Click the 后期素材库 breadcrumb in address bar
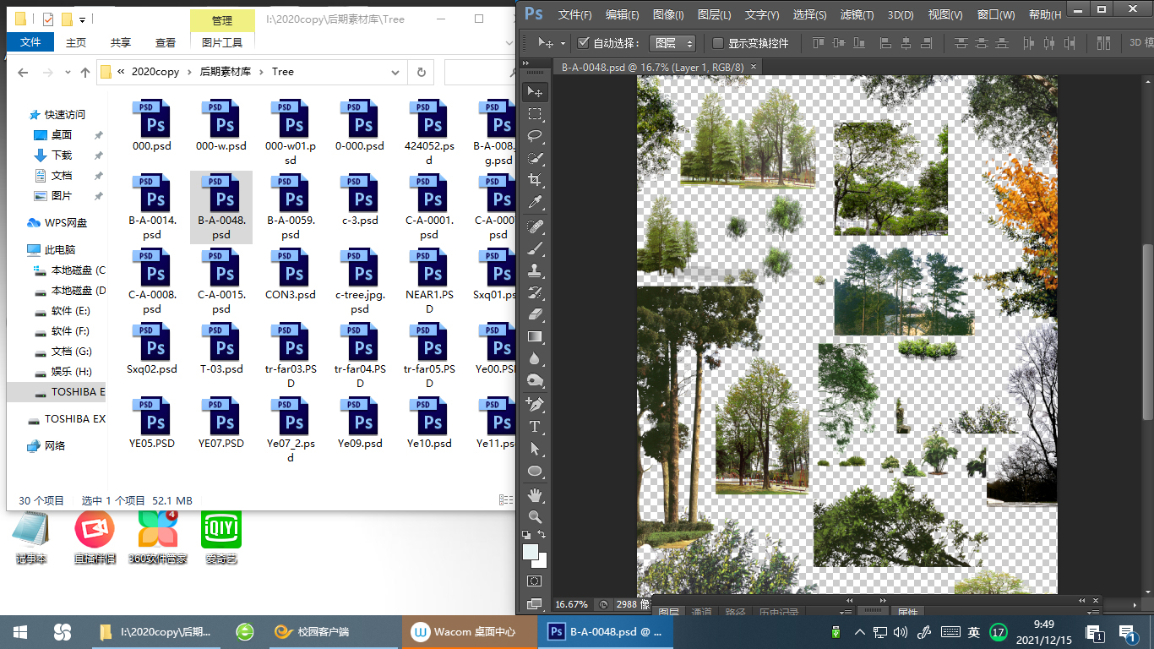This screenshot has height=649, width=1154. 225,72
